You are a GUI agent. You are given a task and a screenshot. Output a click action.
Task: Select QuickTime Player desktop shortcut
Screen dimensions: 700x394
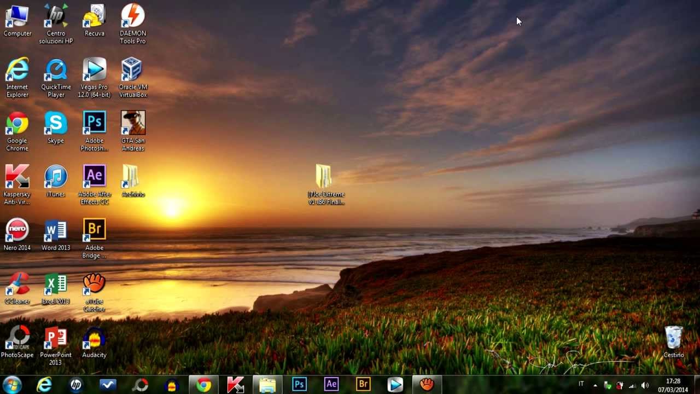(56, 78)
